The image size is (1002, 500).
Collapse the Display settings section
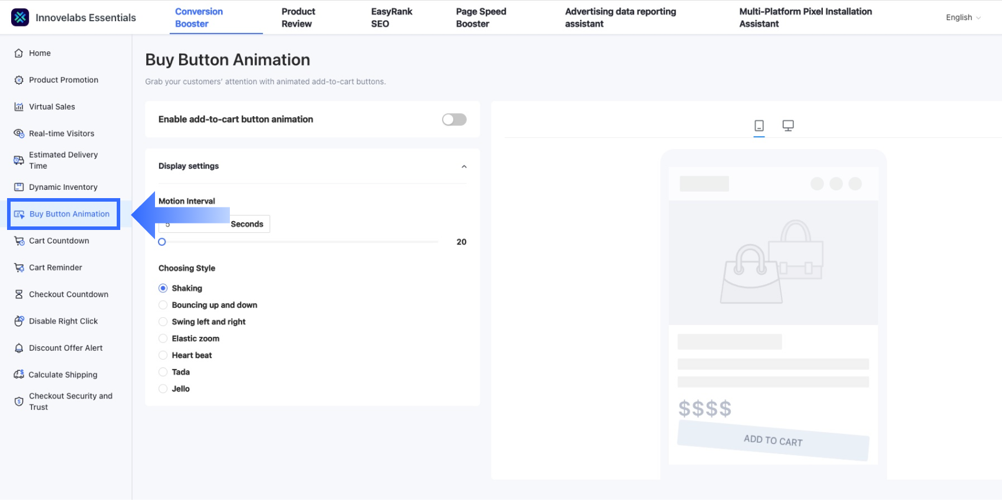tap(464, 166)
